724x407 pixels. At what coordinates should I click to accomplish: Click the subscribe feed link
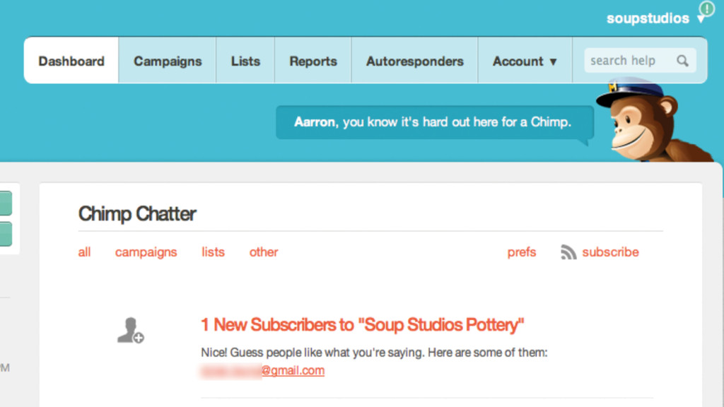pyautogui.click(x=610, y=252)
